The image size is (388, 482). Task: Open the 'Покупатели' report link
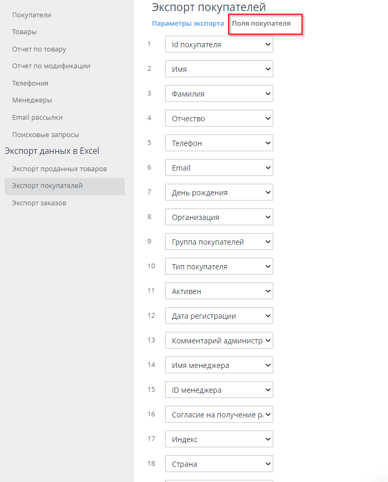pos(31,15)
